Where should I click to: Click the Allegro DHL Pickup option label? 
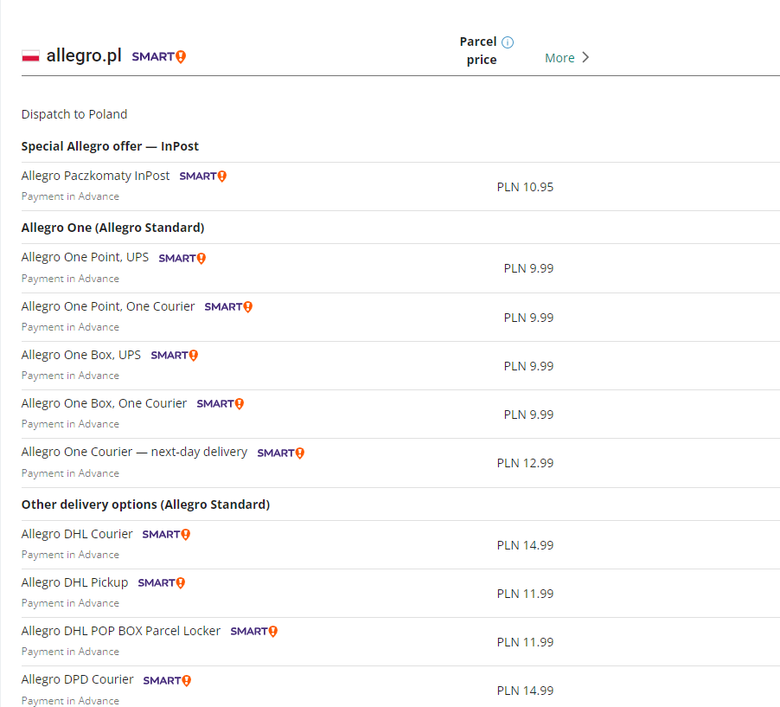point(74,582)
